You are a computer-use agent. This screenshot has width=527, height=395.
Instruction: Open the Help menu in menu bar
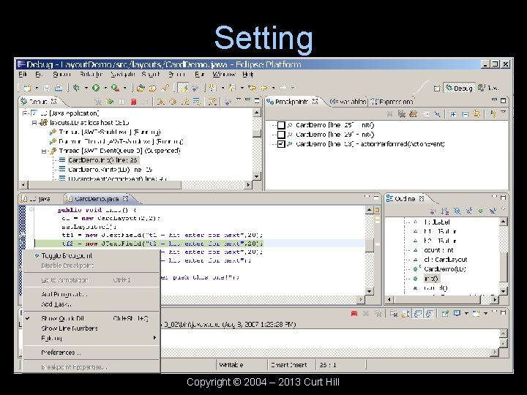(x=247, y=74)
